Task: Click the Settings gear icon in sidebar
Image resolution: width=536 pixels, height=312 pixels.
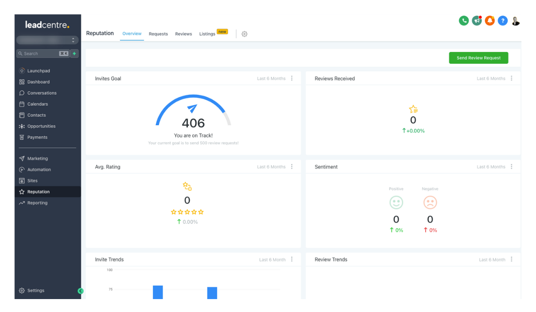Action: (22, 291)
